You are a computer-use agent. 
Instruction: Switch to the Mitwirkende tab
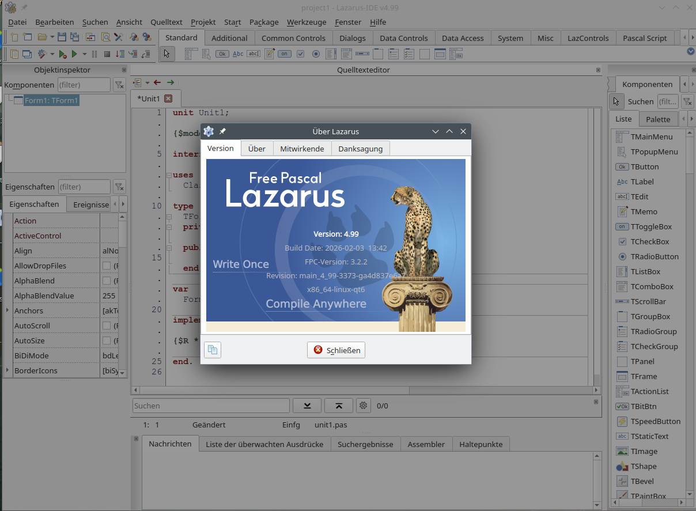pyautogui.click(x=302, y=148)
